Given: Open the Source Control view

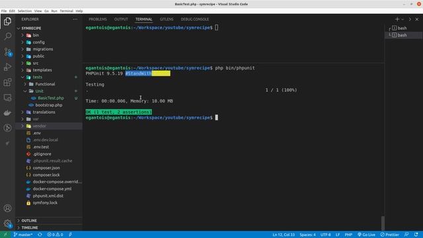Looking at the screenshot, I should click(7, 52).
